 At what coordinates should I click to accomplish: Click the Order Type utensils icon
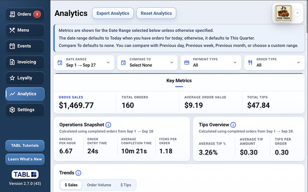[x=250, y=63]
